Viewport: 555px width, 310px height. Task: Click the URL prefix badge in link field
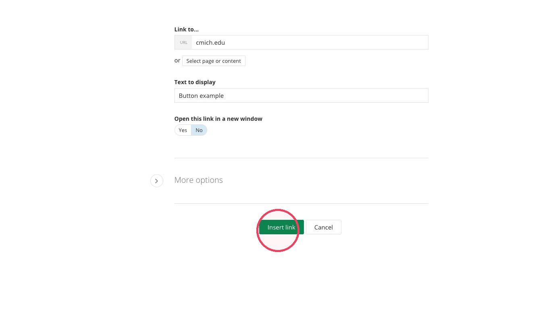point(183,42)
